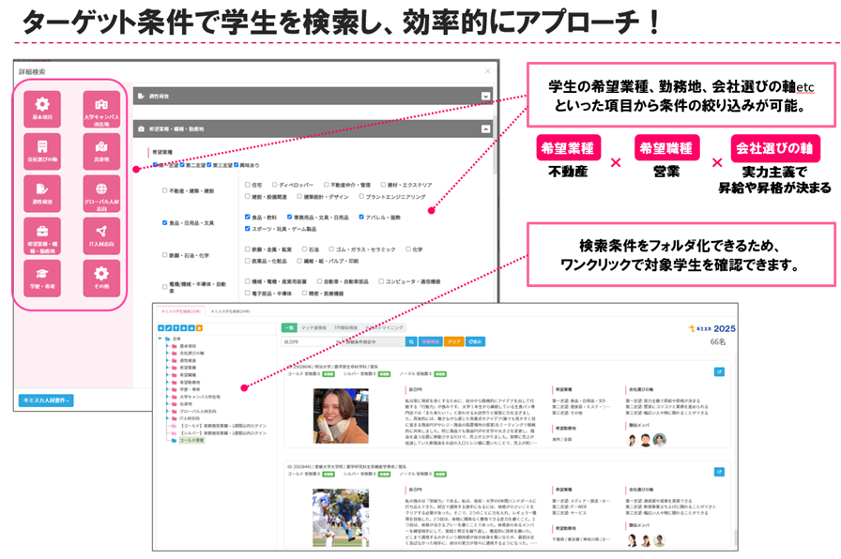Open the キミスカ人材要件 dropdown button

(x=46, y=400)
